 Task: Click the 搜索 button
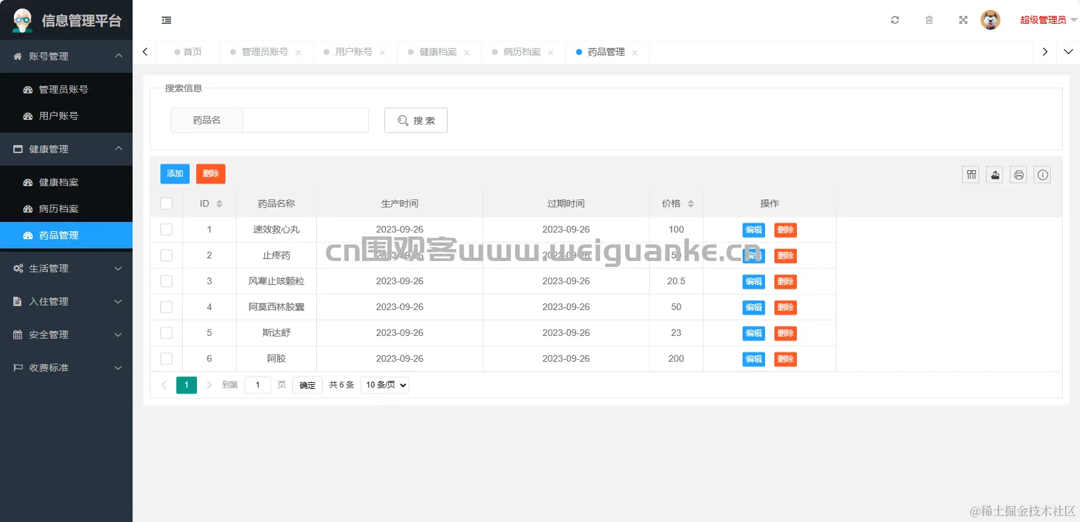pyautogui.click(x=416, y=121)
